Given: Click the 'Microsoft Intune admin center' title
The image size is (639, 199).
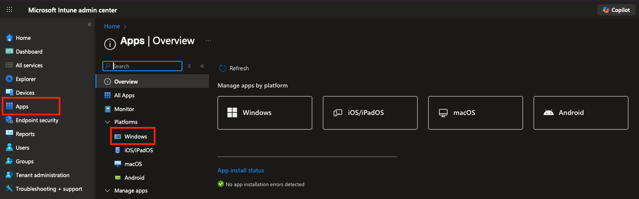Looking at the screenshot, I should tap(72, 10).
